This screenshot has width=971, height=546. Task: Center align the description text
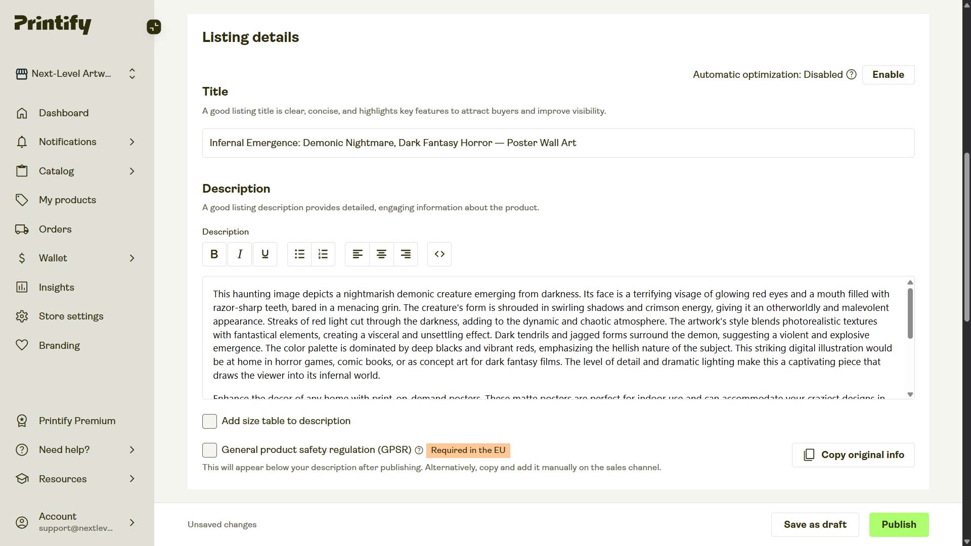pos(381,254)
